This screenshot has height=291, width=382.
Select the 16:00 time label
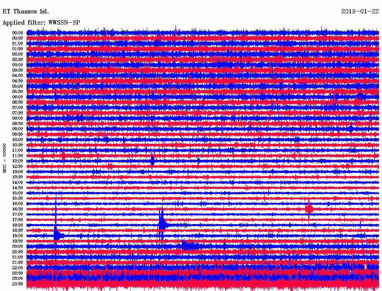18,204
